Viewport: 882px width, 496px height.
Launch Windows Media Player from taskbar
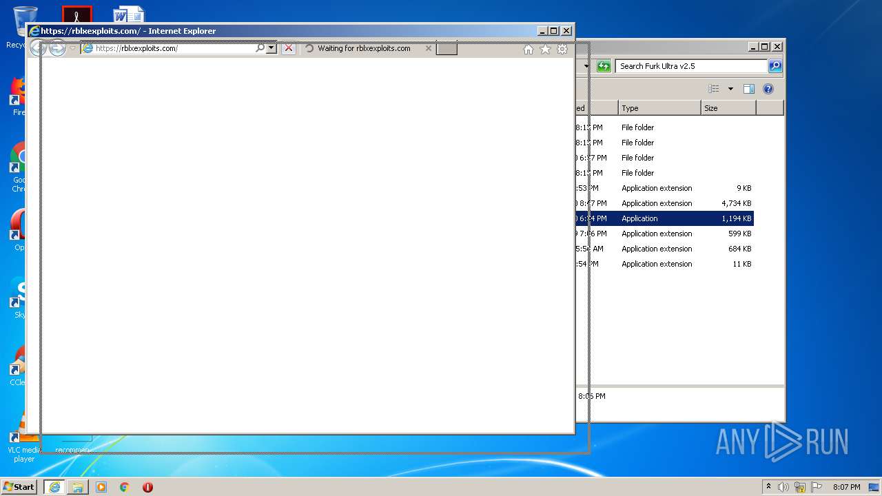click(101, 487)
